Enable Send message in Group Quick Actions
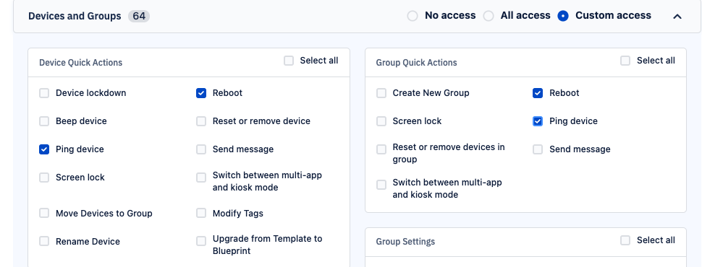The width and height of the screenshot is (702, 267). pyautogui.click(x=538, y=149)
